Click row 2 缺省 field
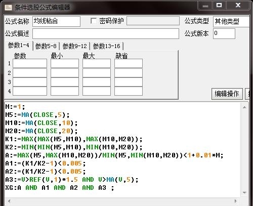Screen dimensions: 253x206 click(129, 73)
